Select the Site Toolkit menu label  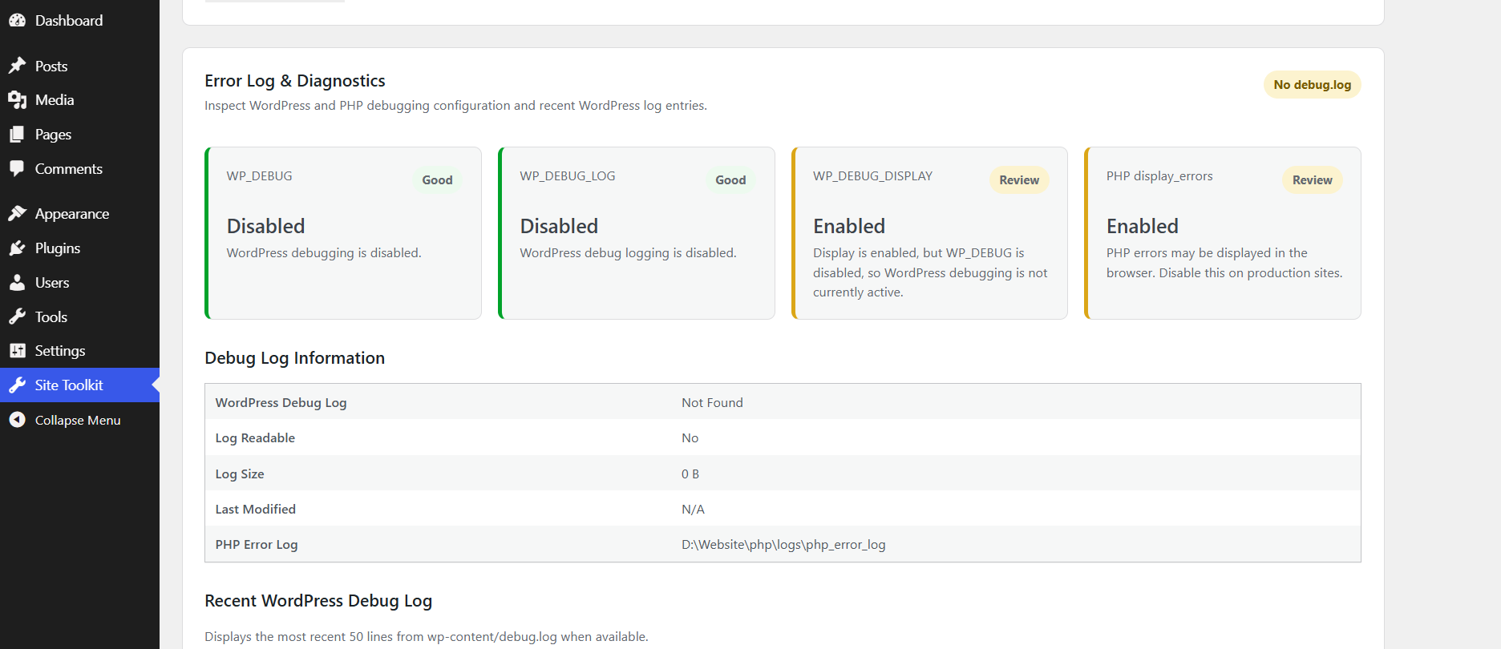[69, 385]
